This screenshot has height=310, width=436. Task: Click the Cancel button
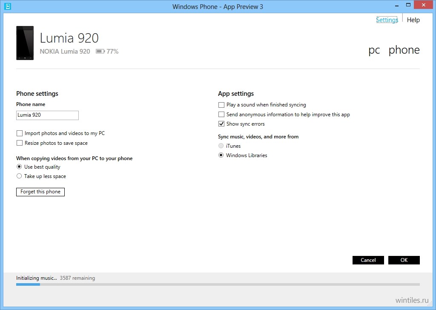tap(368, 260)
